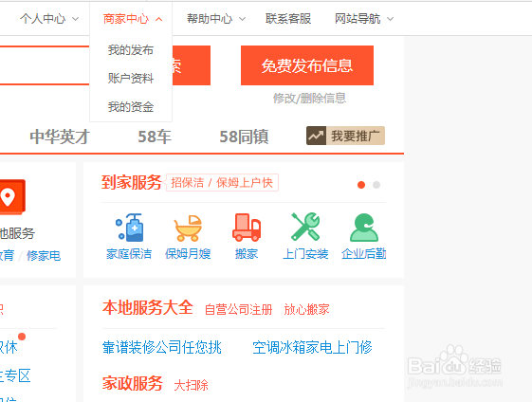Viewport: 532px width, 402px height.
Task: Open the 上门安装 wrench tools icon
Action: 305,227
